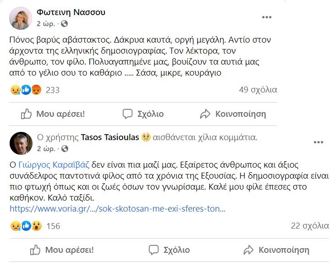The width and height of the screenshot is (333, 267).
Task: Open Φωτεινη Νασσου's profile picture
Action: pyautogui.click(x=22, y=18)
